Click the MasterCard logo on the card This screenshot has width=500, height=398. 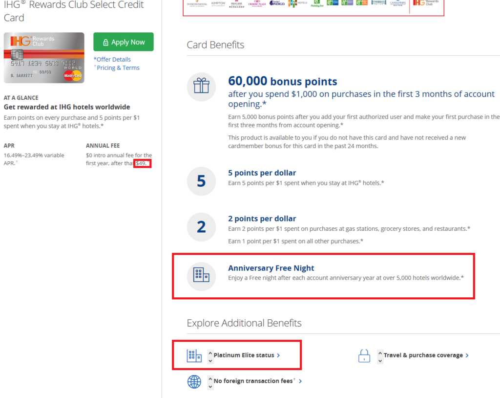click(72, 75)
